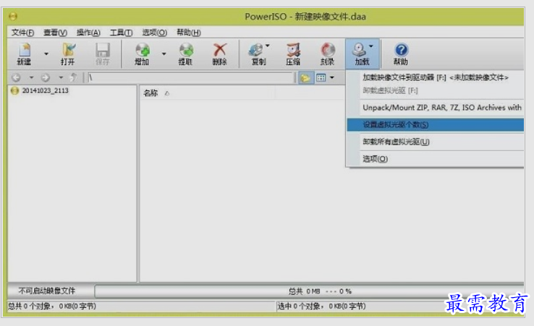Open the Help (帮助) menu bar item
Viewport: 534px width, 326px height.
(189, 33)
